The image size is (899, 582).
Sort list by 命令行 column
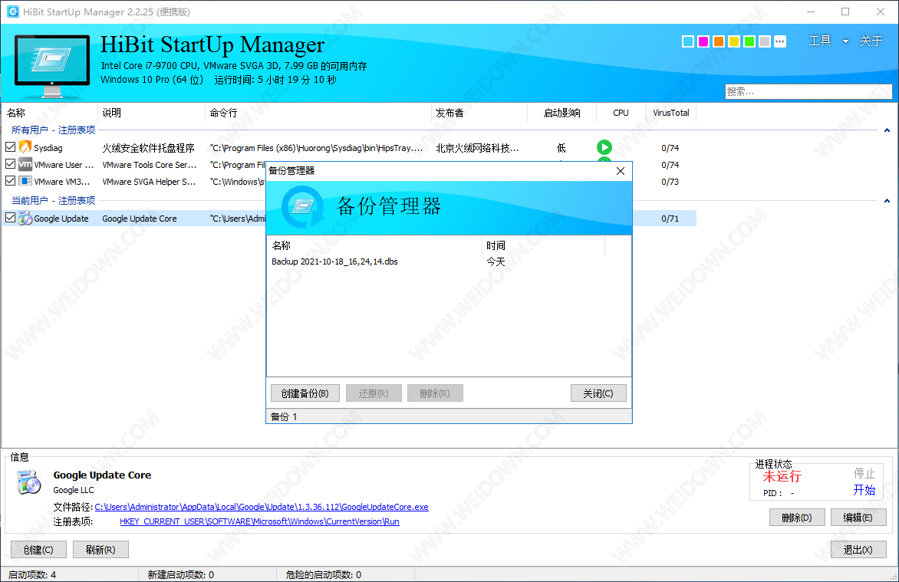click(318, 113)
